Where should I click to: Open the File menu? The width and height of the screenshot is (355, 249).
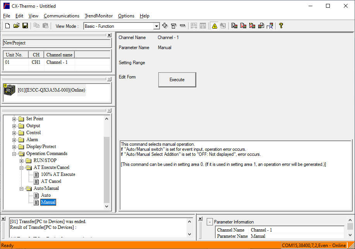(x=7, y=16)
